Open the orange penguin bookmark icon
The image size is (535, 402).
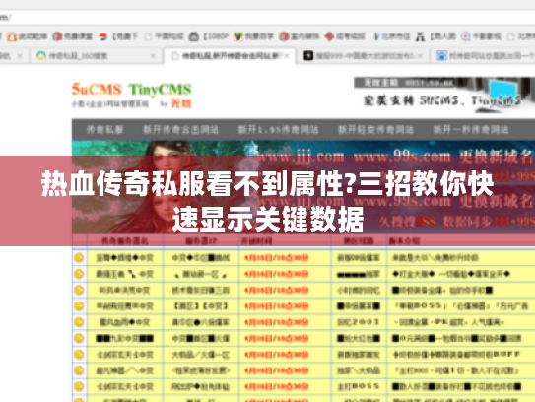[12, 36]
